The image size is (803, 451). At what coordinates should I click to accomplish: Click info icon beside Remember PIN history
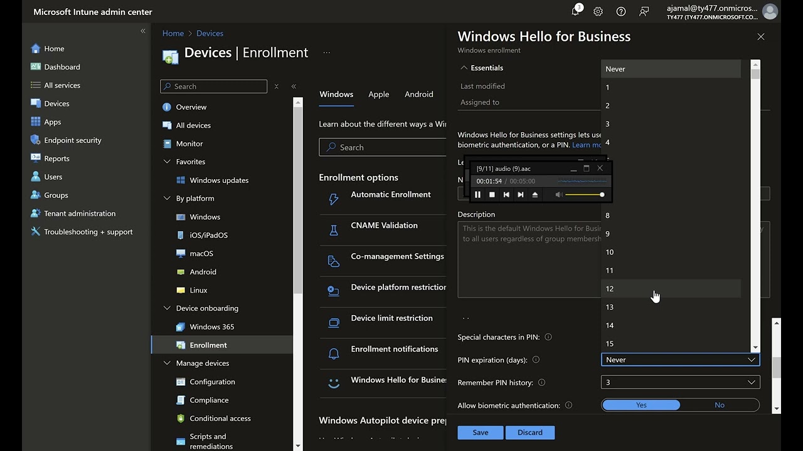[x=541, y=382]
